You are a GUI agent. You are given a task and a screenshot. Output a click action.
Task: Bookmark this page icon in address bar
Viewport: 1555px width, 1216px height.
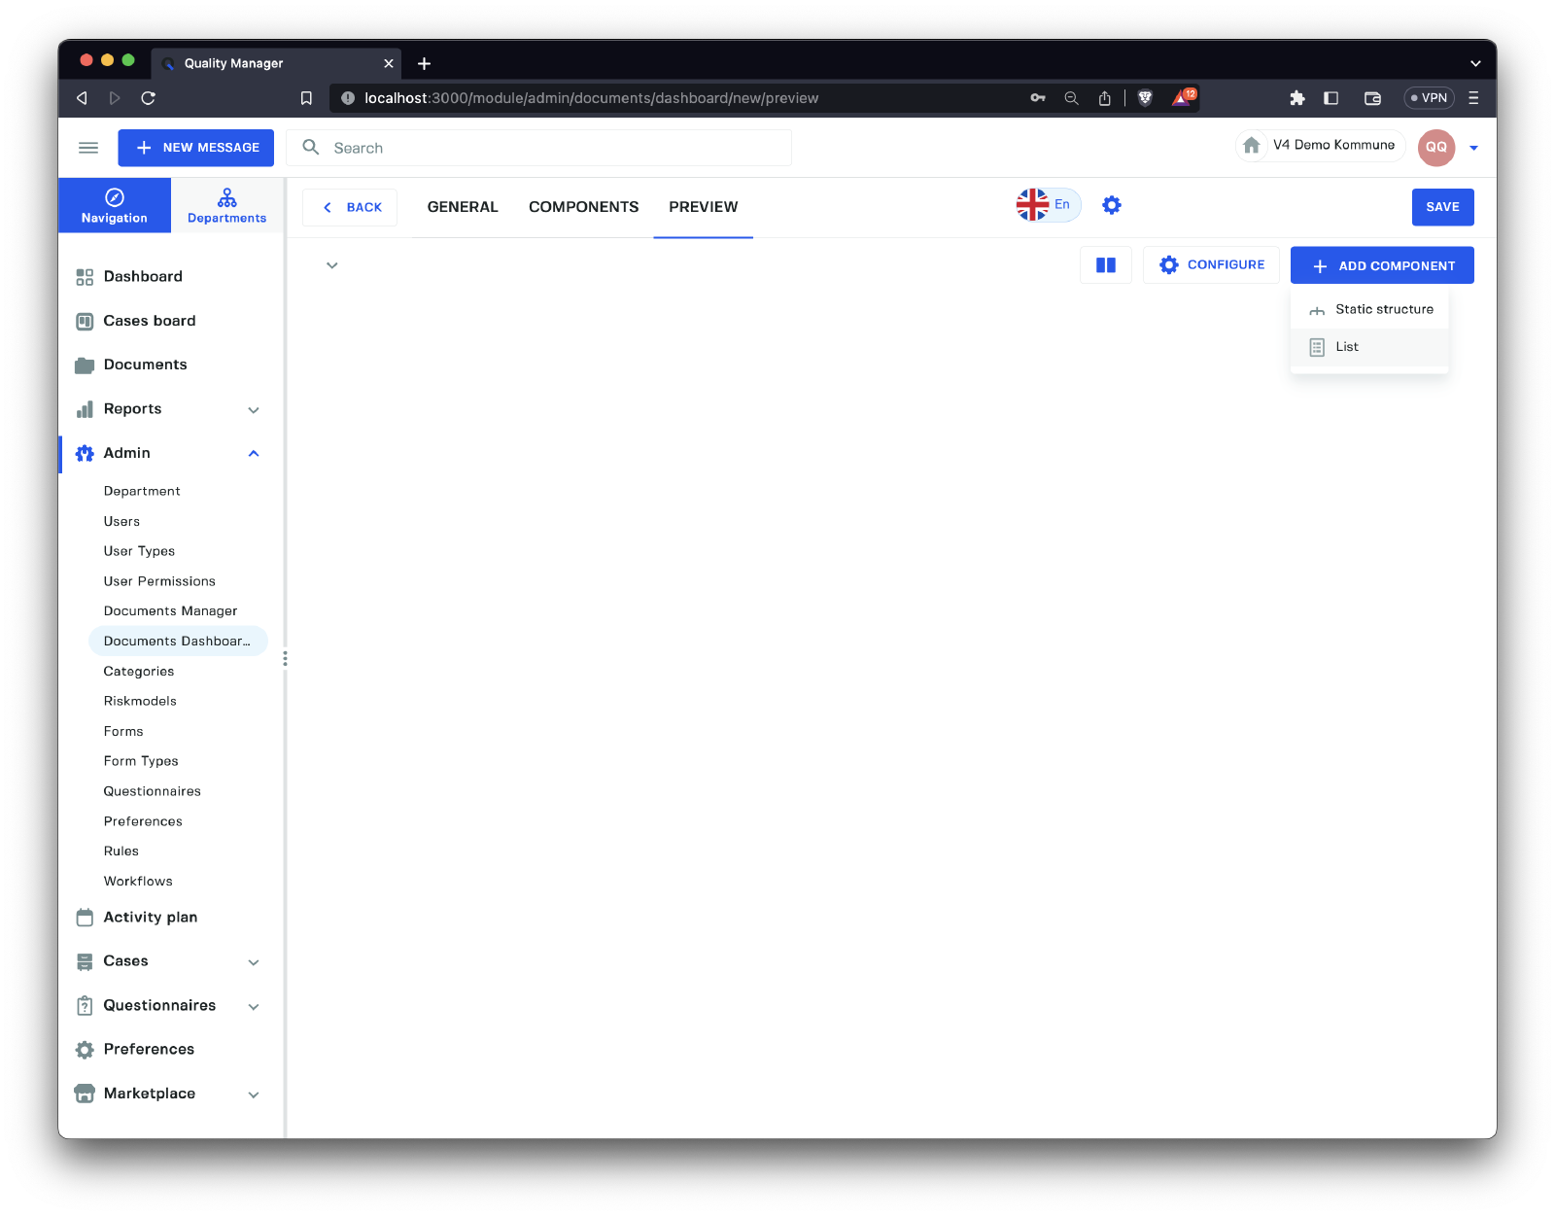[x=306, y=98]
